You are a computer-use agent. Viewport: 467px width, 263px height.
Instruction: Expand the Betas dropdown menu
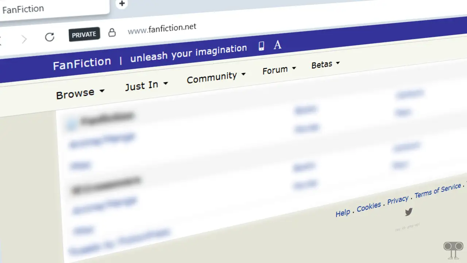(x=325, y=64)
